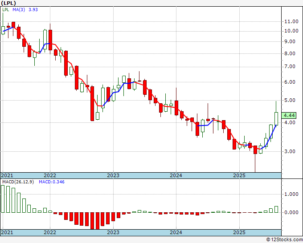Image resolution: width=303 pixels, height=243 pixels.
Task: Click the 1.000 MACD axis label
Action: (291, 194)
